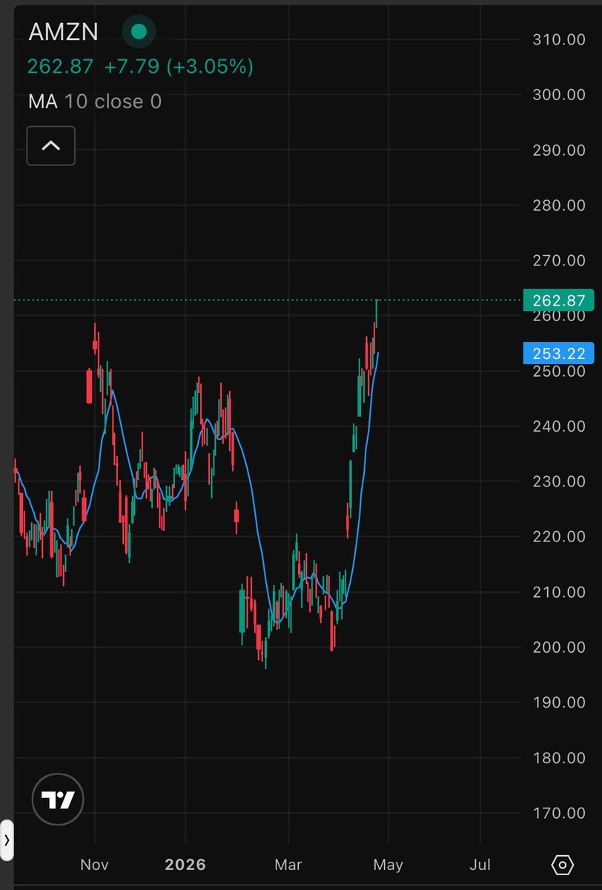
Task: Click the 280.00 price axis label
Action: [x=559, y=205]
